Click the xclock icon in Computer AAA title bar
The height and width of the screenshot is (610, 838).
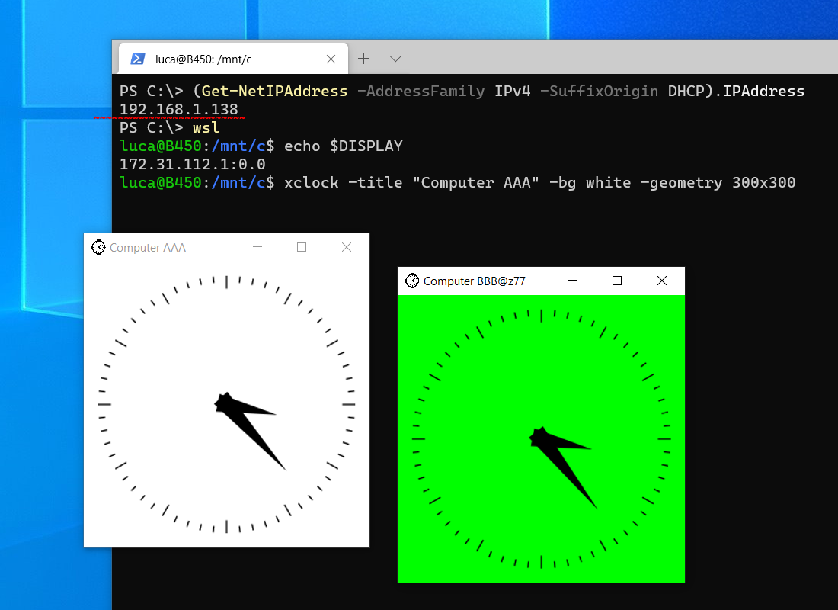coord(98,247)
